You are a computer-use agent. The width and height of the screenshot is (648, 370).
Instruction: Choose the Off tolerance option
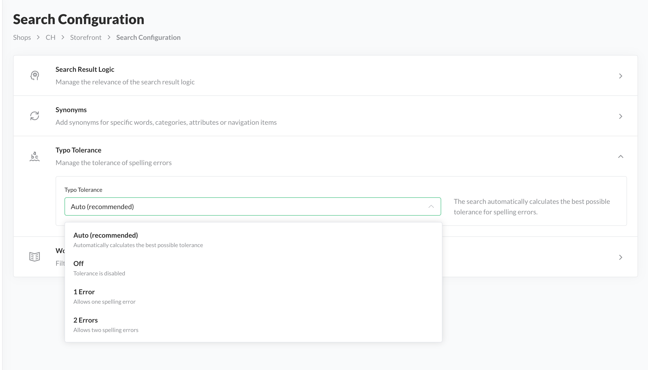pos(79,264)
